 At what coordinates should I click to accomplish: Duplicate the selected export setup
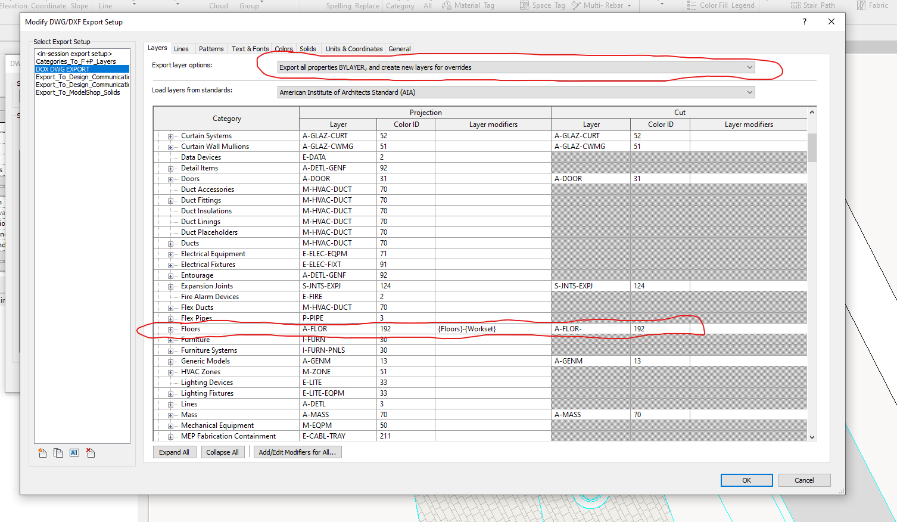(x=58, y=453)
